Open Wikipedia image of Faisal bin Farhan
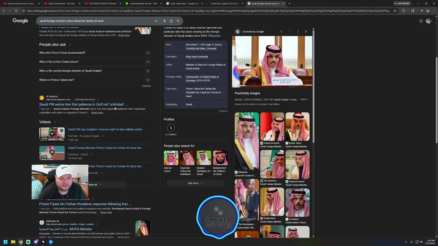Viewport: 438px width, 246px height. (247, 141)
